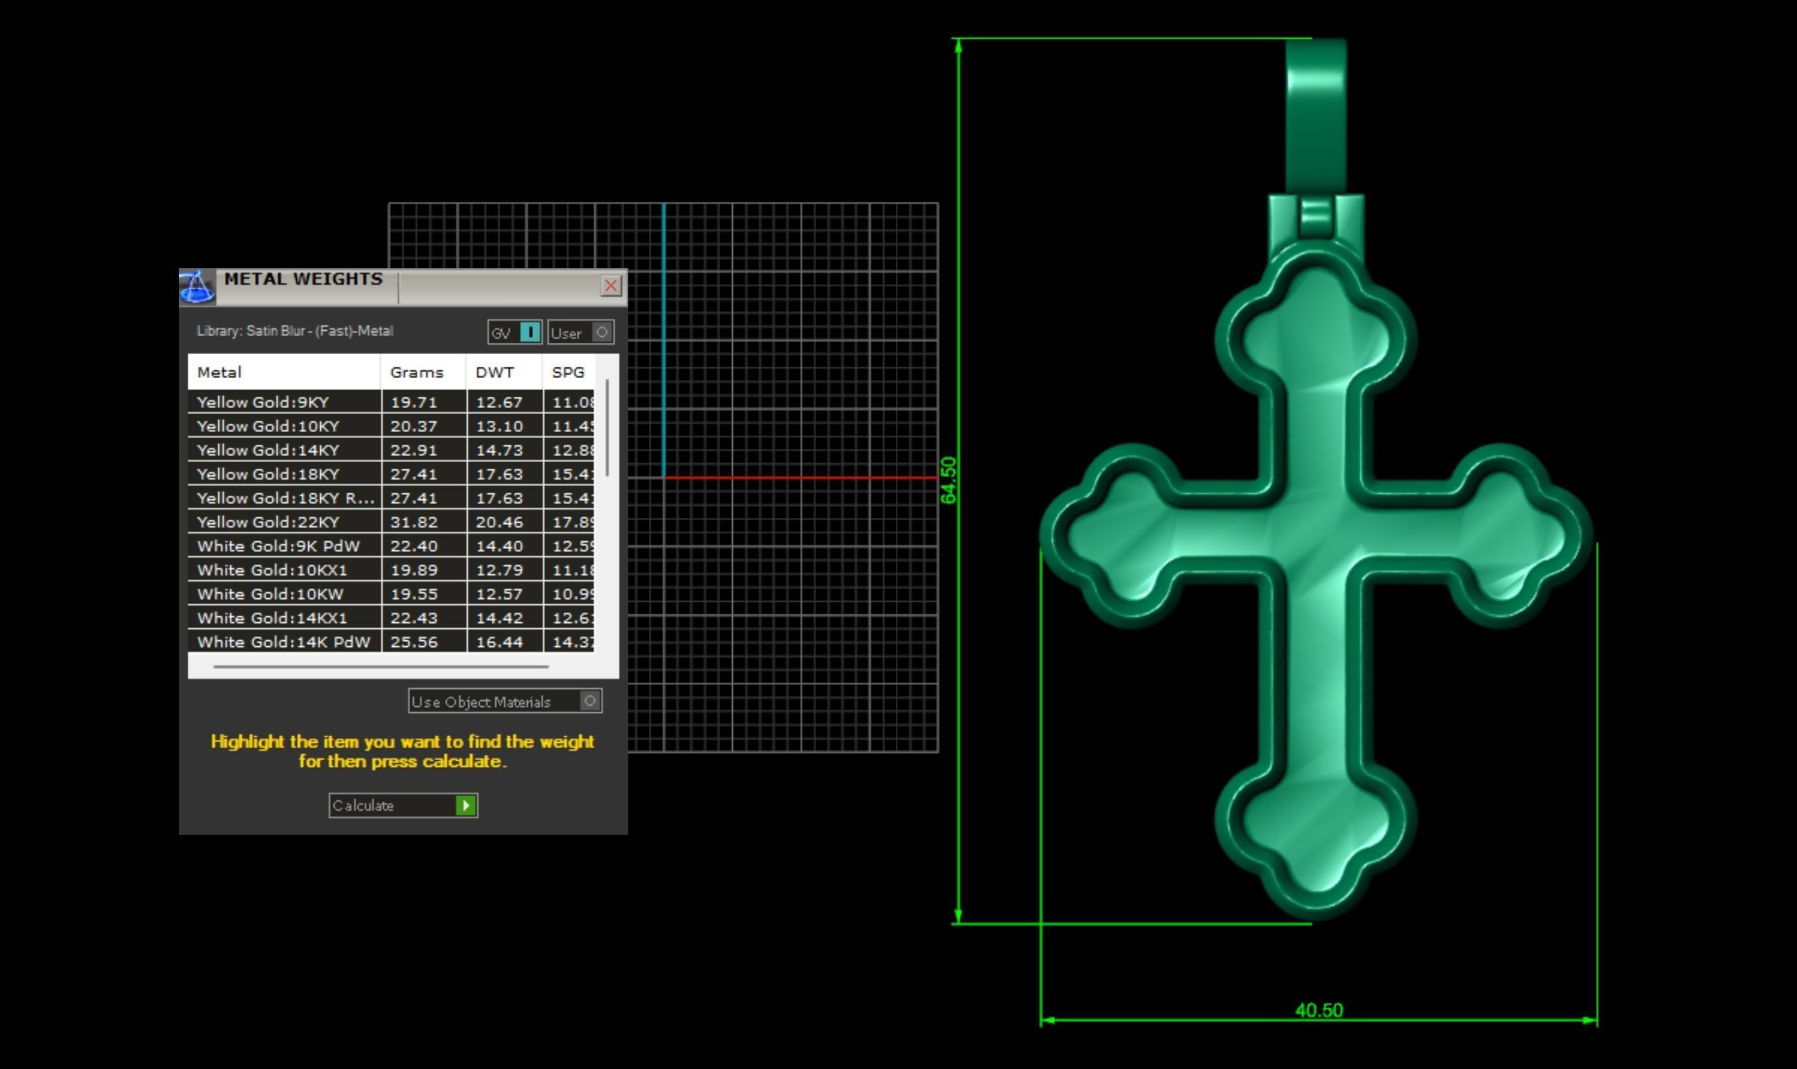Click grams value 19.71
1797x1069 pixels.
[x=413, y=402]
